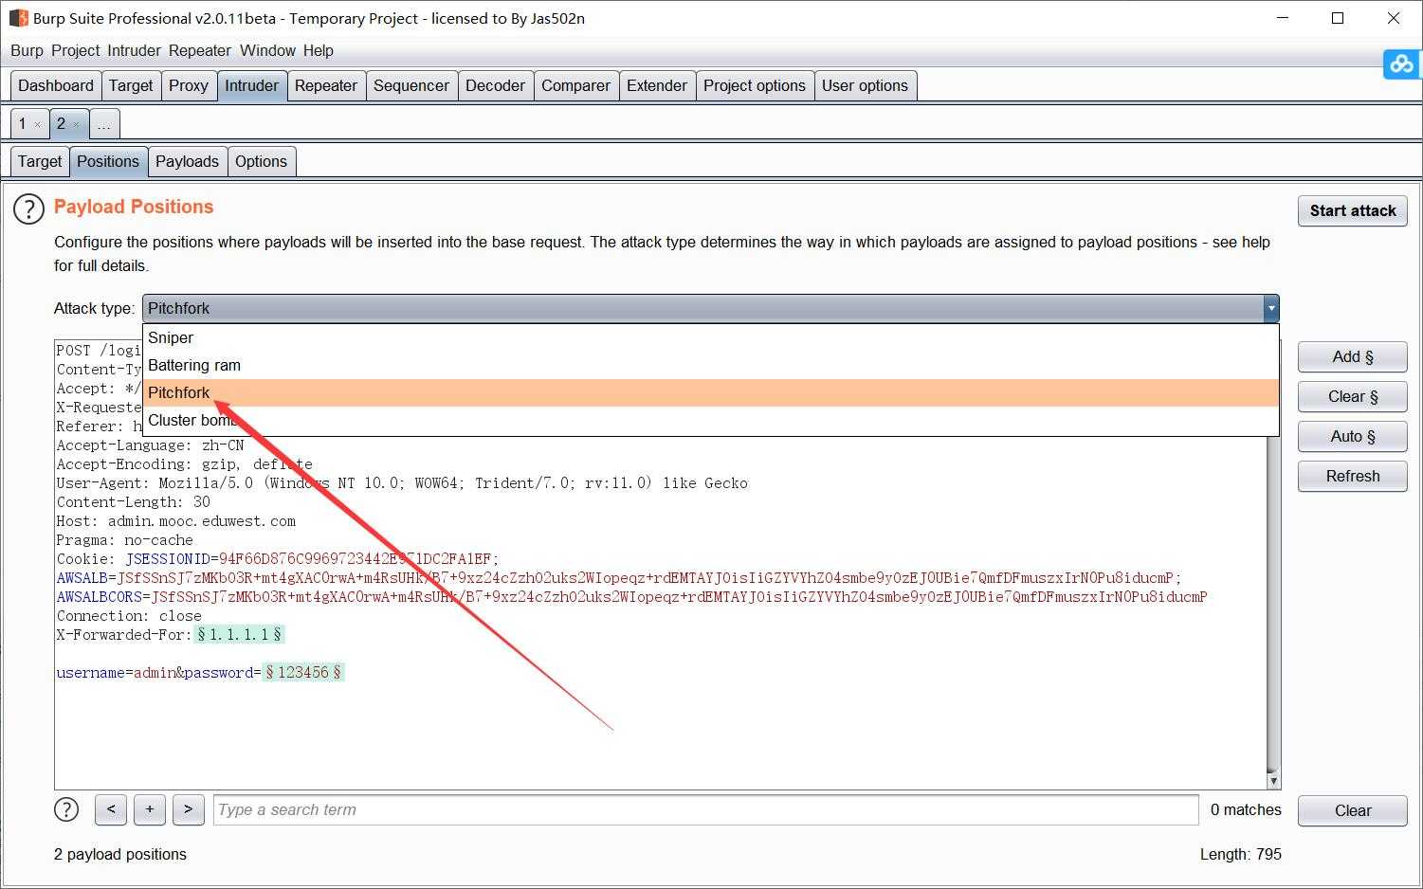This screenshot has height=889, width=1423.
Task: Click the Host: admin.mooc.eduwest.com line
Action: [176, 521]
